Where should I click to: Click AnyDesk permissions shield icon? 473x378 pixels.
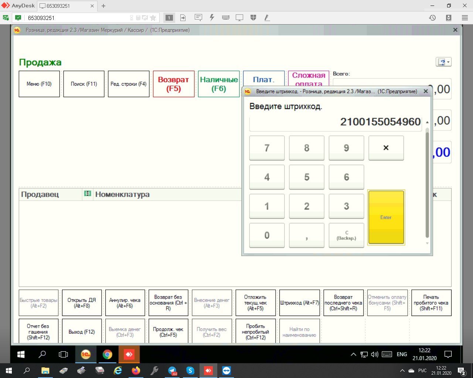pos(253,17)
